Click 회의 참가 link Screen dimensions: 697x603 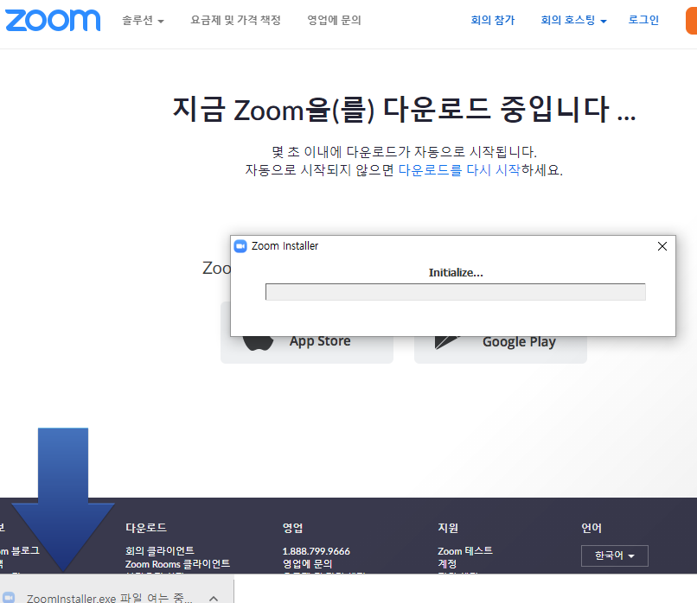click(493, 20)
